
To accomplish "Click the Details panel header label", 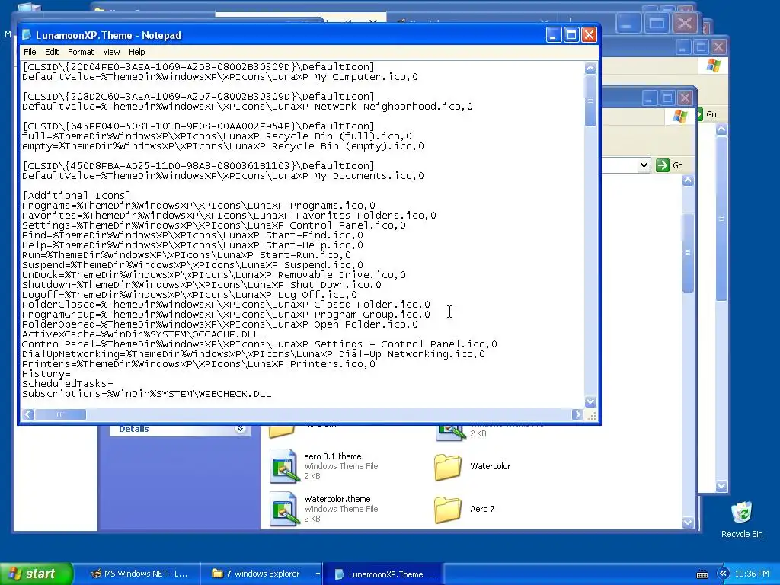I will click(x=133, y=429).
